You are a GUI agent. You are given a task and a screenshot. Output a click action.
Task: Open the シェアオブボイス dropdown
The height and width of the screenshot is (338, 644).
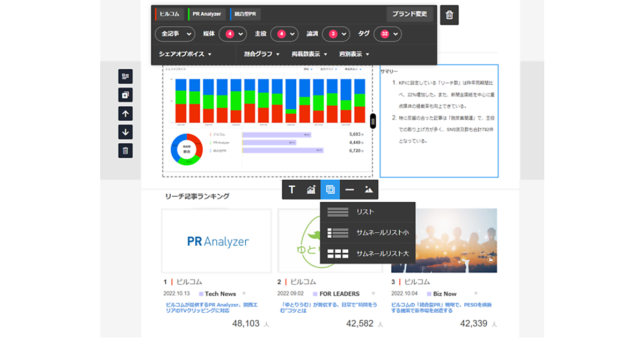(x=185, y=54)
